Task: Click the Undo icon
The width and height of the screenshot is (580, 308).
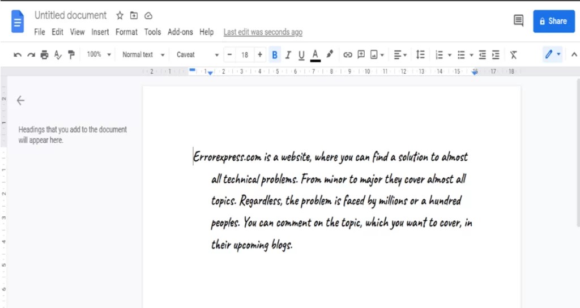Action: [x=18, y=55]
